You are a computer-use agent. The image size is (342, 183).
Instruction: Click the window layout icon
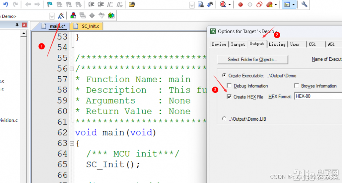pos(287,4)
